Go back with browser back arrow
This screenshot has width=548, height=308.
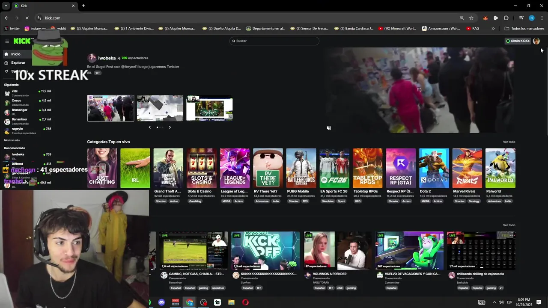(6, 18)
